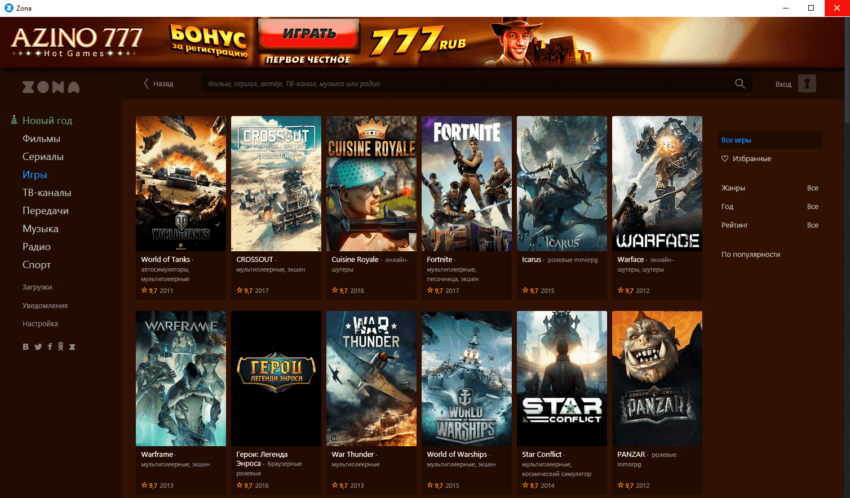Open Загрузки downloads page
The image size is (850, 498).
coord(37,287)
